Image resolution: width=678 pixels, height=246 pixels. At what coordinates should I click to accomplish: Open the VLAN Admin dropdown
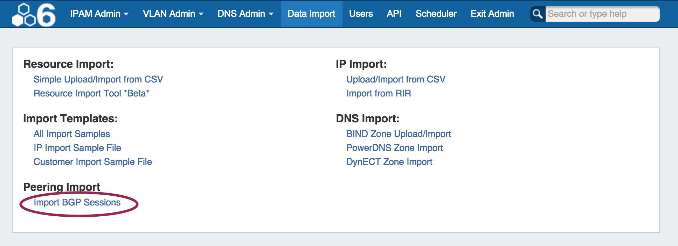click(173, 14)
